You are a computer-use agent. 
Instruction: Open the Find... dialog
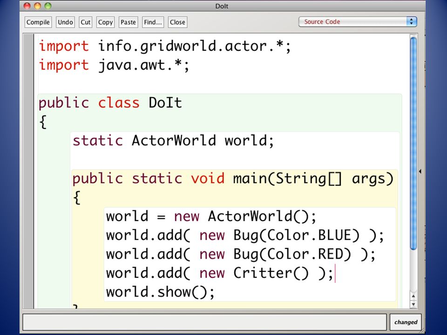(153, 22)
